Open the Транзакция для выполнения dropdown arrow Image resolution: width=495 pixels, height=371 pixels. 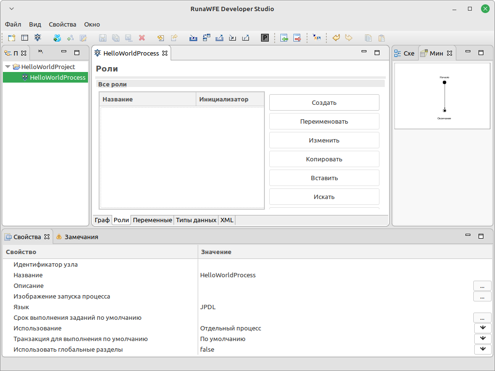point(483,339)
